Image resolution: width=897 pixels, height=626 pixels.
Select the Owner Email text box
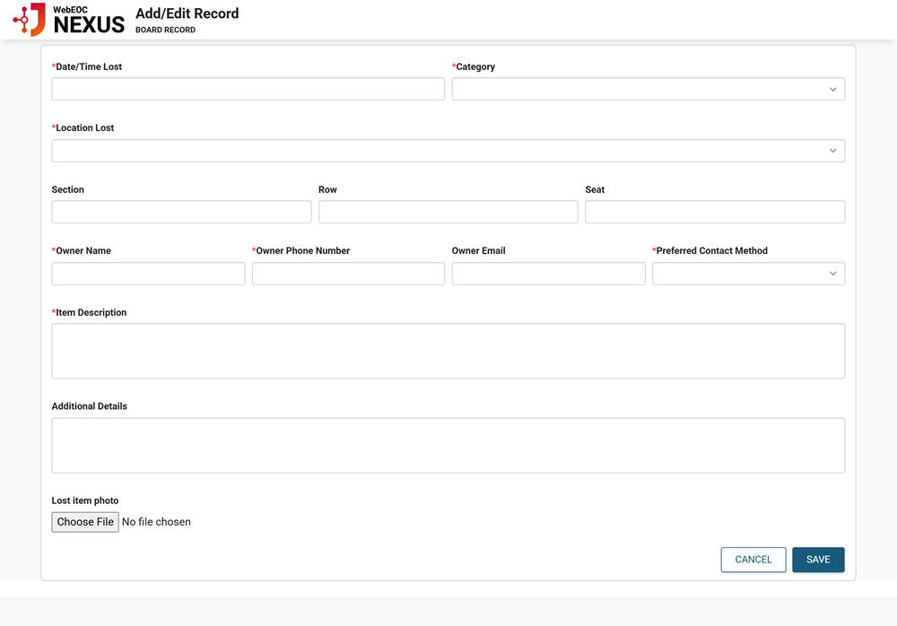[548, 274]
